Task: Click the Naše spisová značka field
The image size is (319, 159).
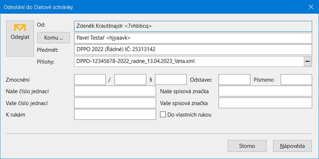Action: pyautogui.click(x=265, y=91)
